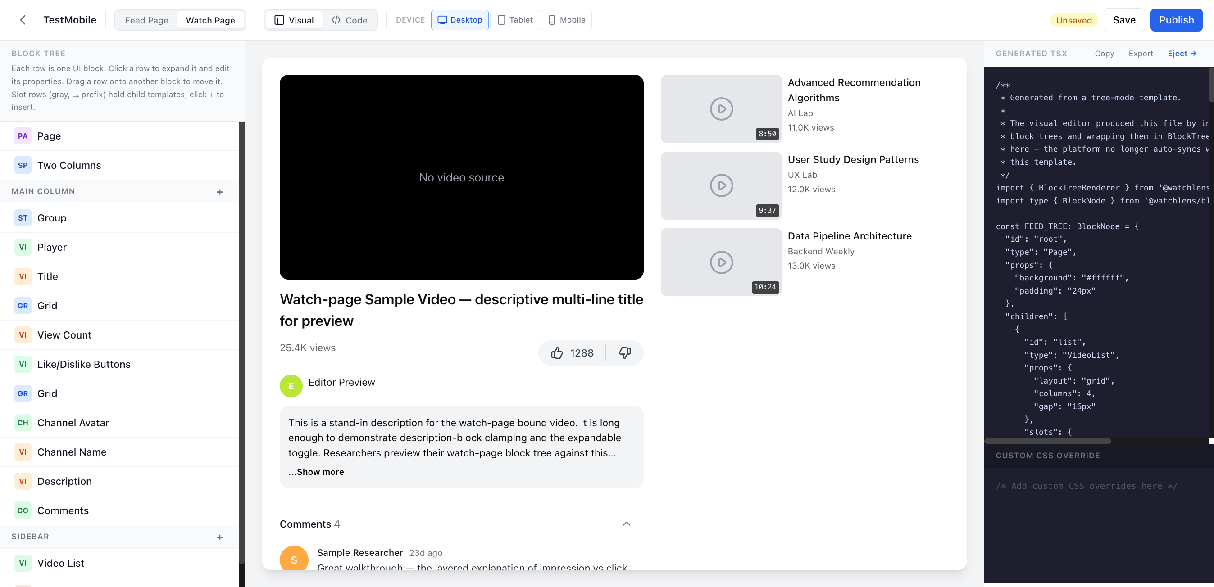The image size is (1214, 587).
Task: Select the Mobile device preview
Action: click(x=566, y=20)
